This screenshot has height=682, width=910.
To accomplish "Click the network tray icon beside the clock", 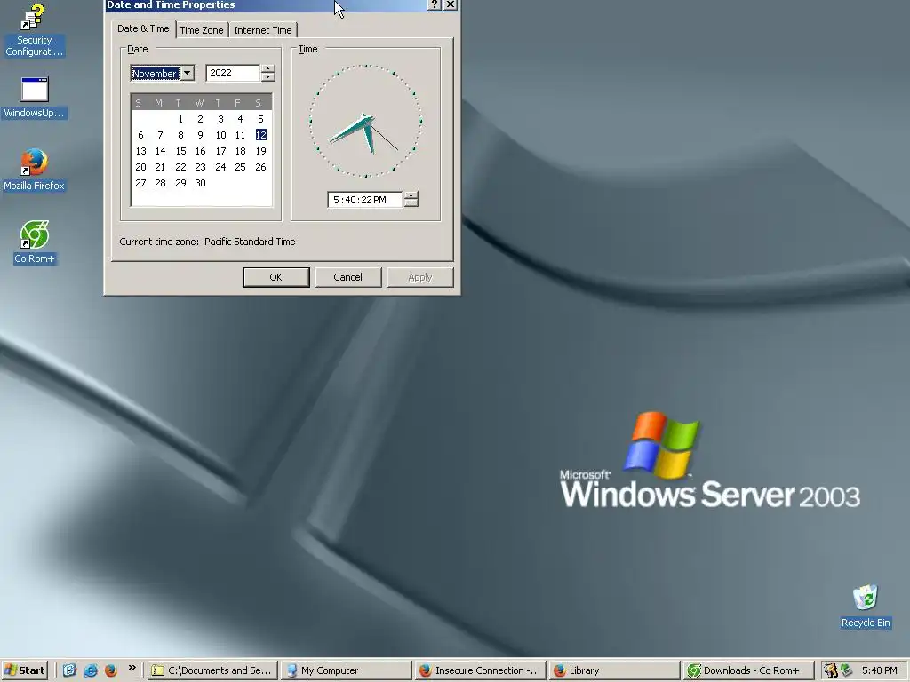I will click(847, 670).
